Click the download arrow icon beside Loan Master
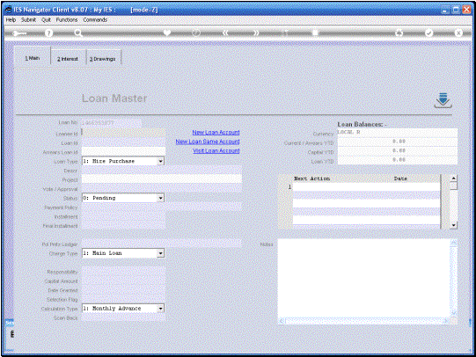This screenshot has height=357, width=476. tap(443, 100)
